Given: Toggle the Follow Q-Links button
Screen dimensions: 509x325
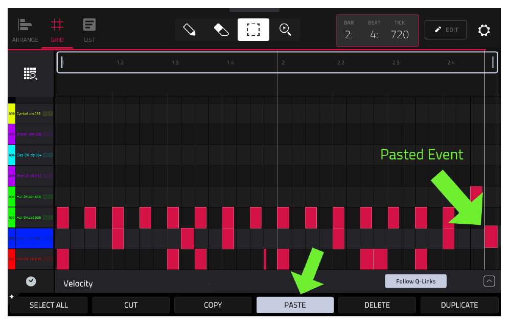Looking at the screenshot, I should [x=415, y=281].
